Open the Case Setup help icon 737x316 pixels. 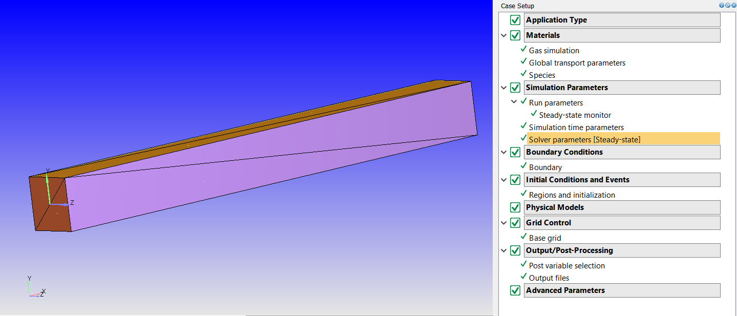tap(721, 5)
